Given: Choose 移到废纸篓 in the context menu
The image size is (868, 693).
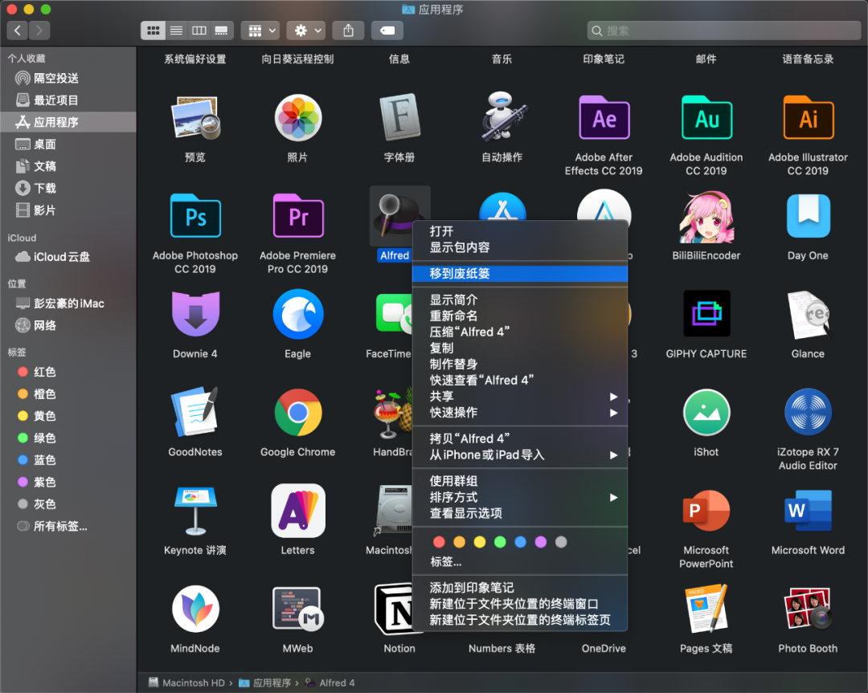Looking at the screenshot, I should pos(520,273).
